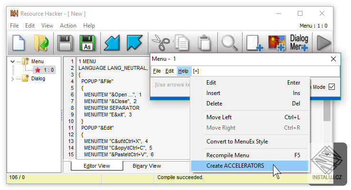Switch to the Binary View tab
Image resolution: width=351 pixels, height=190 pixels.
click(147, 166)
